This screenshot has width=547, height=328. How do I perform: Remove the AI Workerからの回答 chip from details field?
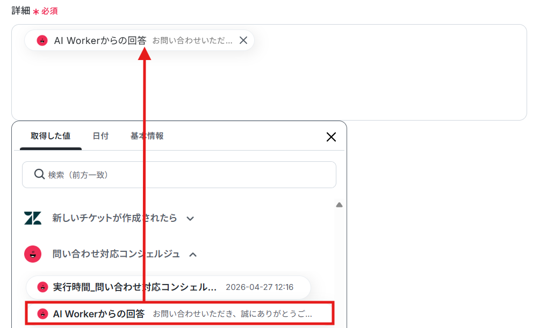(x=243, y=40)
